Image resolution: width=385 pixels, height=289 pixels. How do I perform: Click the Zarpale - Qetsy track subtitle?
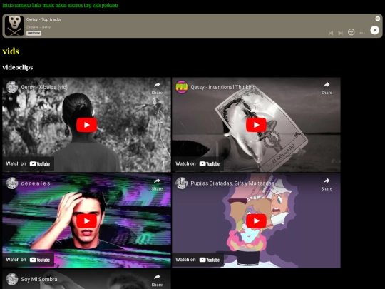pyautogui.click(x=38, y=27)
